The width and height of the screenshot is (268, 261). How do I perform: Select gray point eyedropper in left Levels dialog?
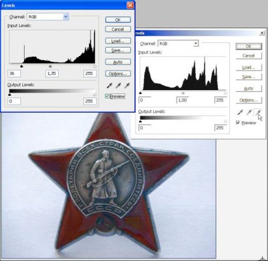coord(118,85)
